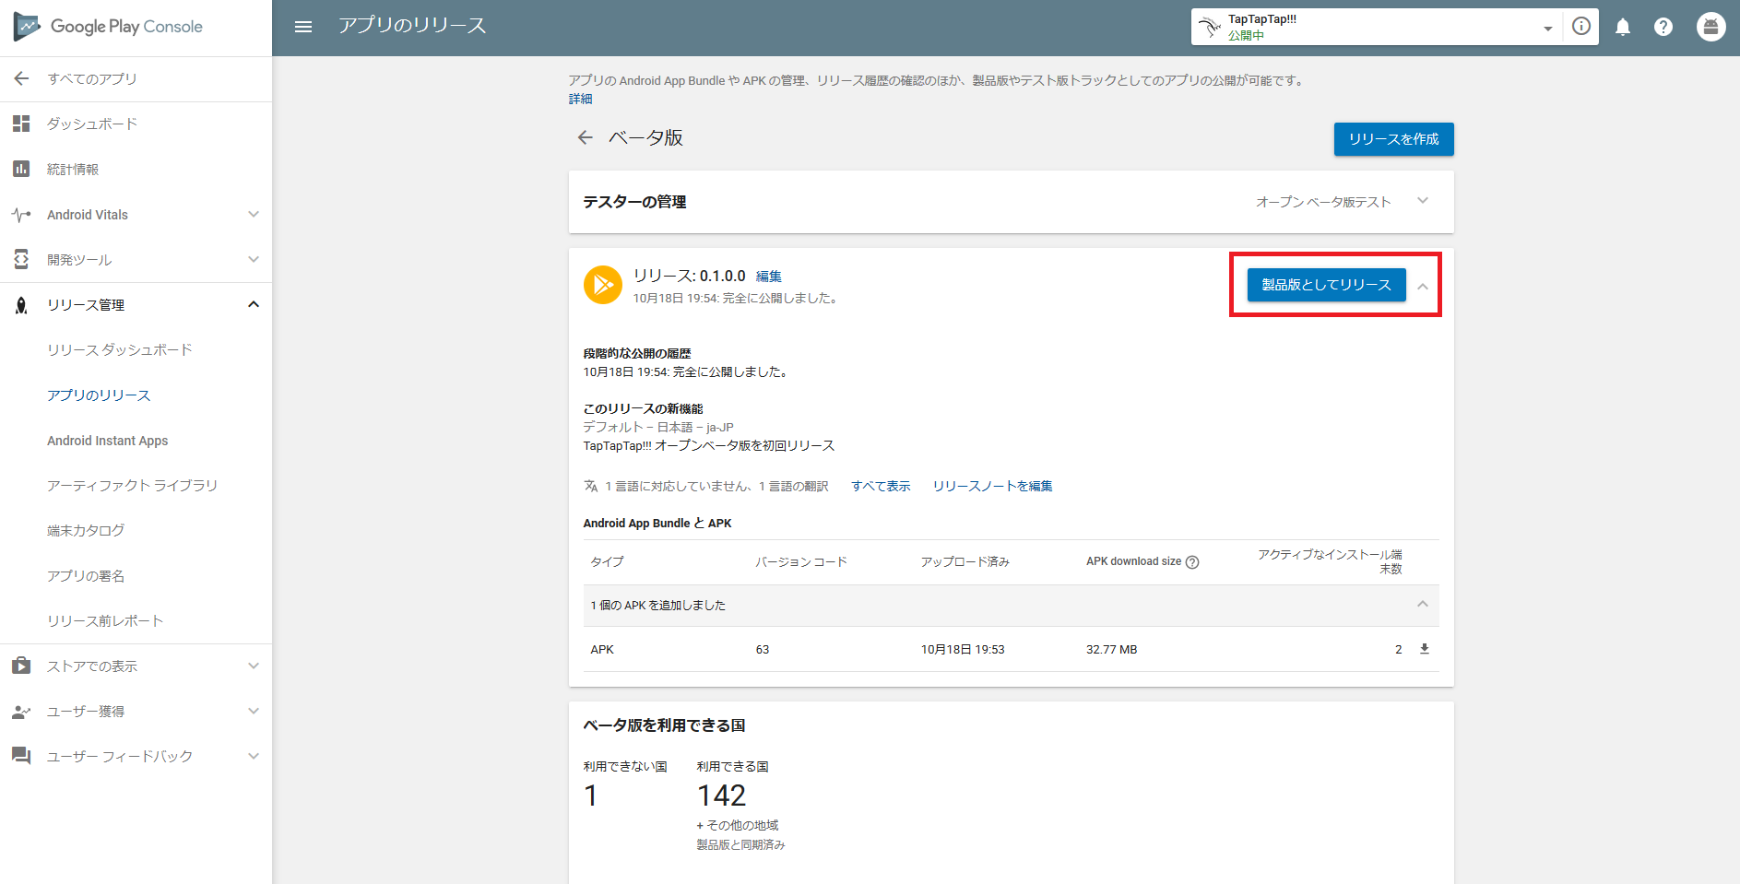This screenshot has width=1740, height=884.
Task: Open the account avatar menu
Action: coord(1711,27)
